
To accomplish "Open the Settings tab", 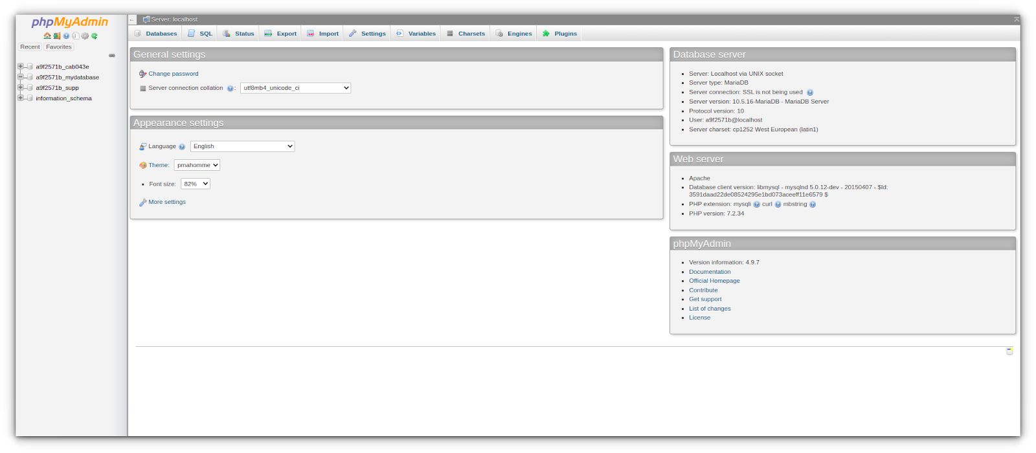I will (x=367, y=34).
